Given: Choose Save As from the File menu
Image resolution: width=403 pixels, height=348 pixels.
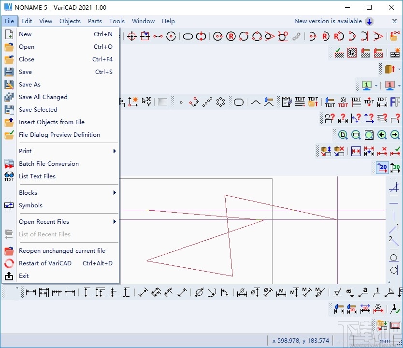Looking at the screenshot, I should pyautogui.click(x=29, y=85).
